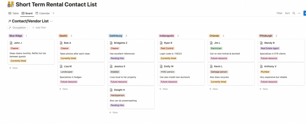This screenshot has width=306, height=124.
Task: Open the three-dot view options menu
Action: point(299,13)
